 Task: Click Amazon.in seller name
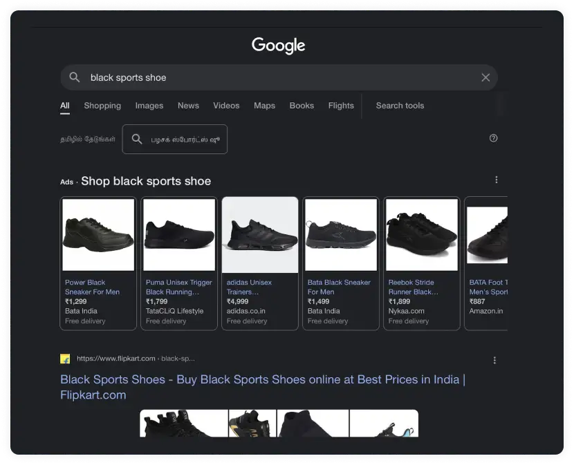[486, 311]
